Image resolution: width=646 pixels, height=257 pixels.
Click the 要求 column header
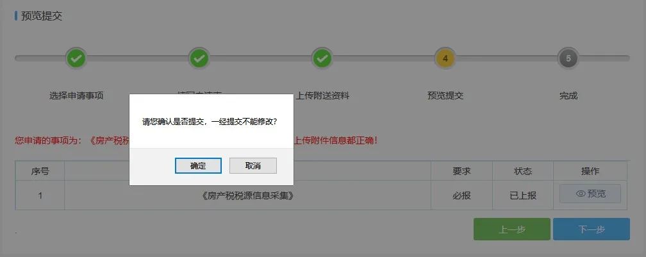tap(461, 171)
